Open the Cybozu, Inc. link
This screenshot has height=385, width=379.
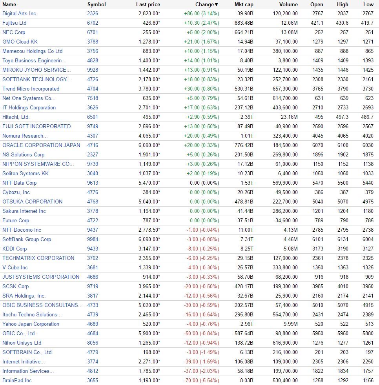pyautogui.click(x=17, y=192)
